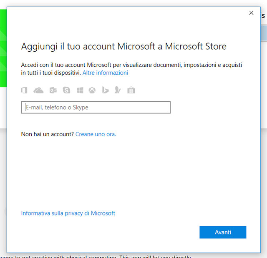The width and height of the screenshot is (267, 258).
Task: Click the Skype icon
Action: (66, 90)
